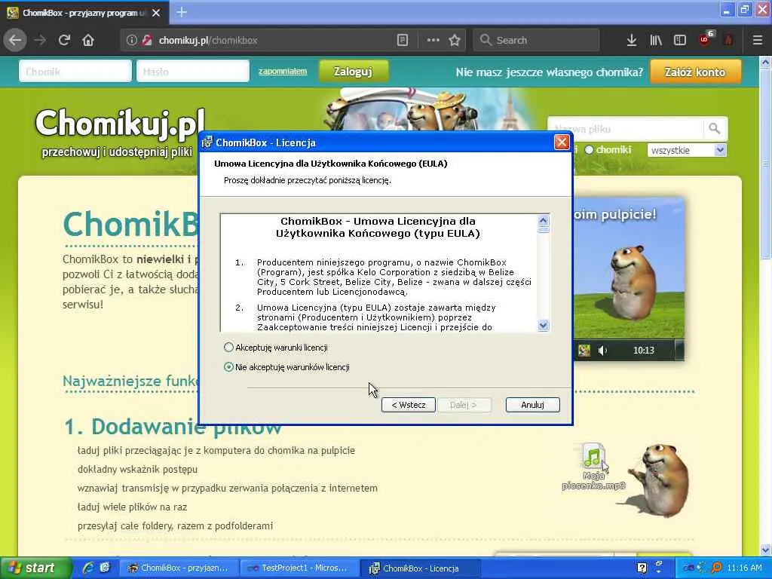772x579 pixels.
Task: Bookmark this page with the star icon
Action: coord(455,40)
